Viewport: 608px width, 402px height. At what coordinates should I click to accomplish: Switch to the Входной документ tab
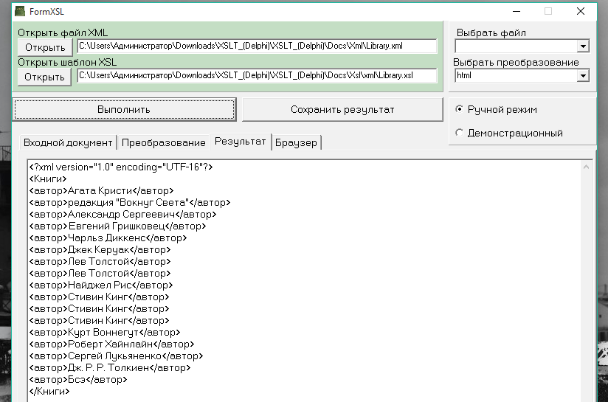coord(68,142)
